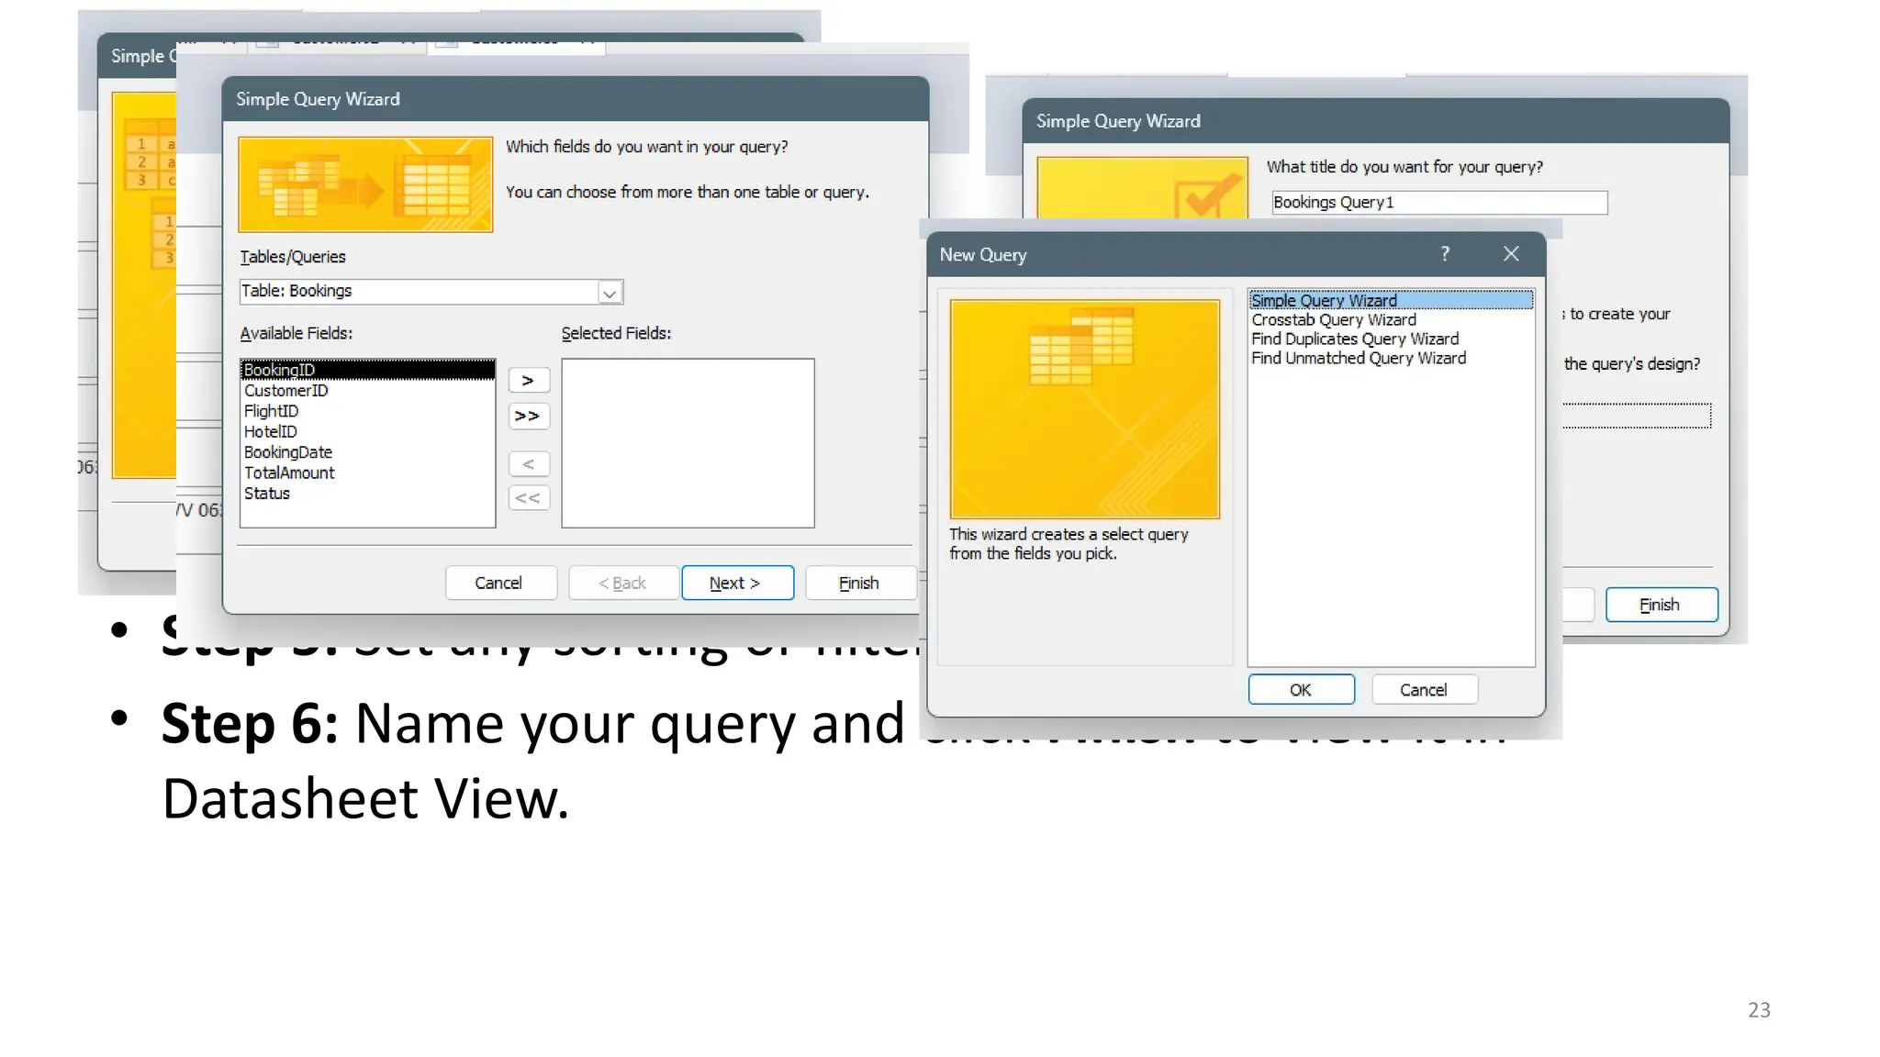Close the New Query dialog
The height and width of the screenshot is (1057, 1880).
1511,254
